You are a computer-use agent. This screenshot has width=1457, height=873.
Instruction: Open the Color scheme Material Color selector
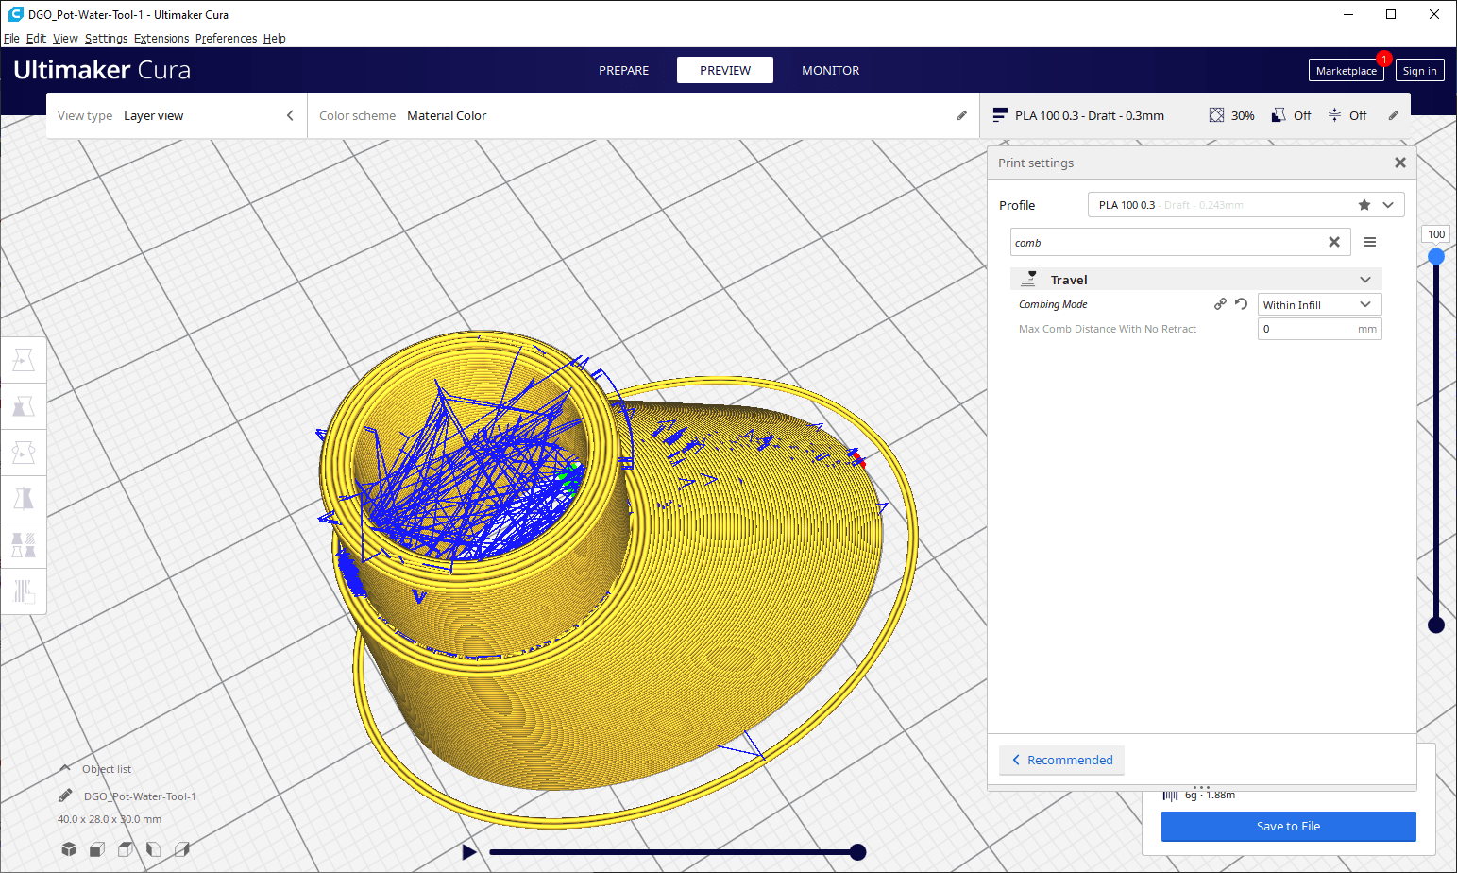643,115
